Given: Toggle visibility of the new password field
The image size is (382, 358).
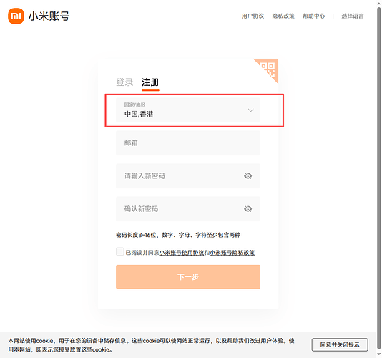Looking at the screenshot, I should (x=248, y=176).
